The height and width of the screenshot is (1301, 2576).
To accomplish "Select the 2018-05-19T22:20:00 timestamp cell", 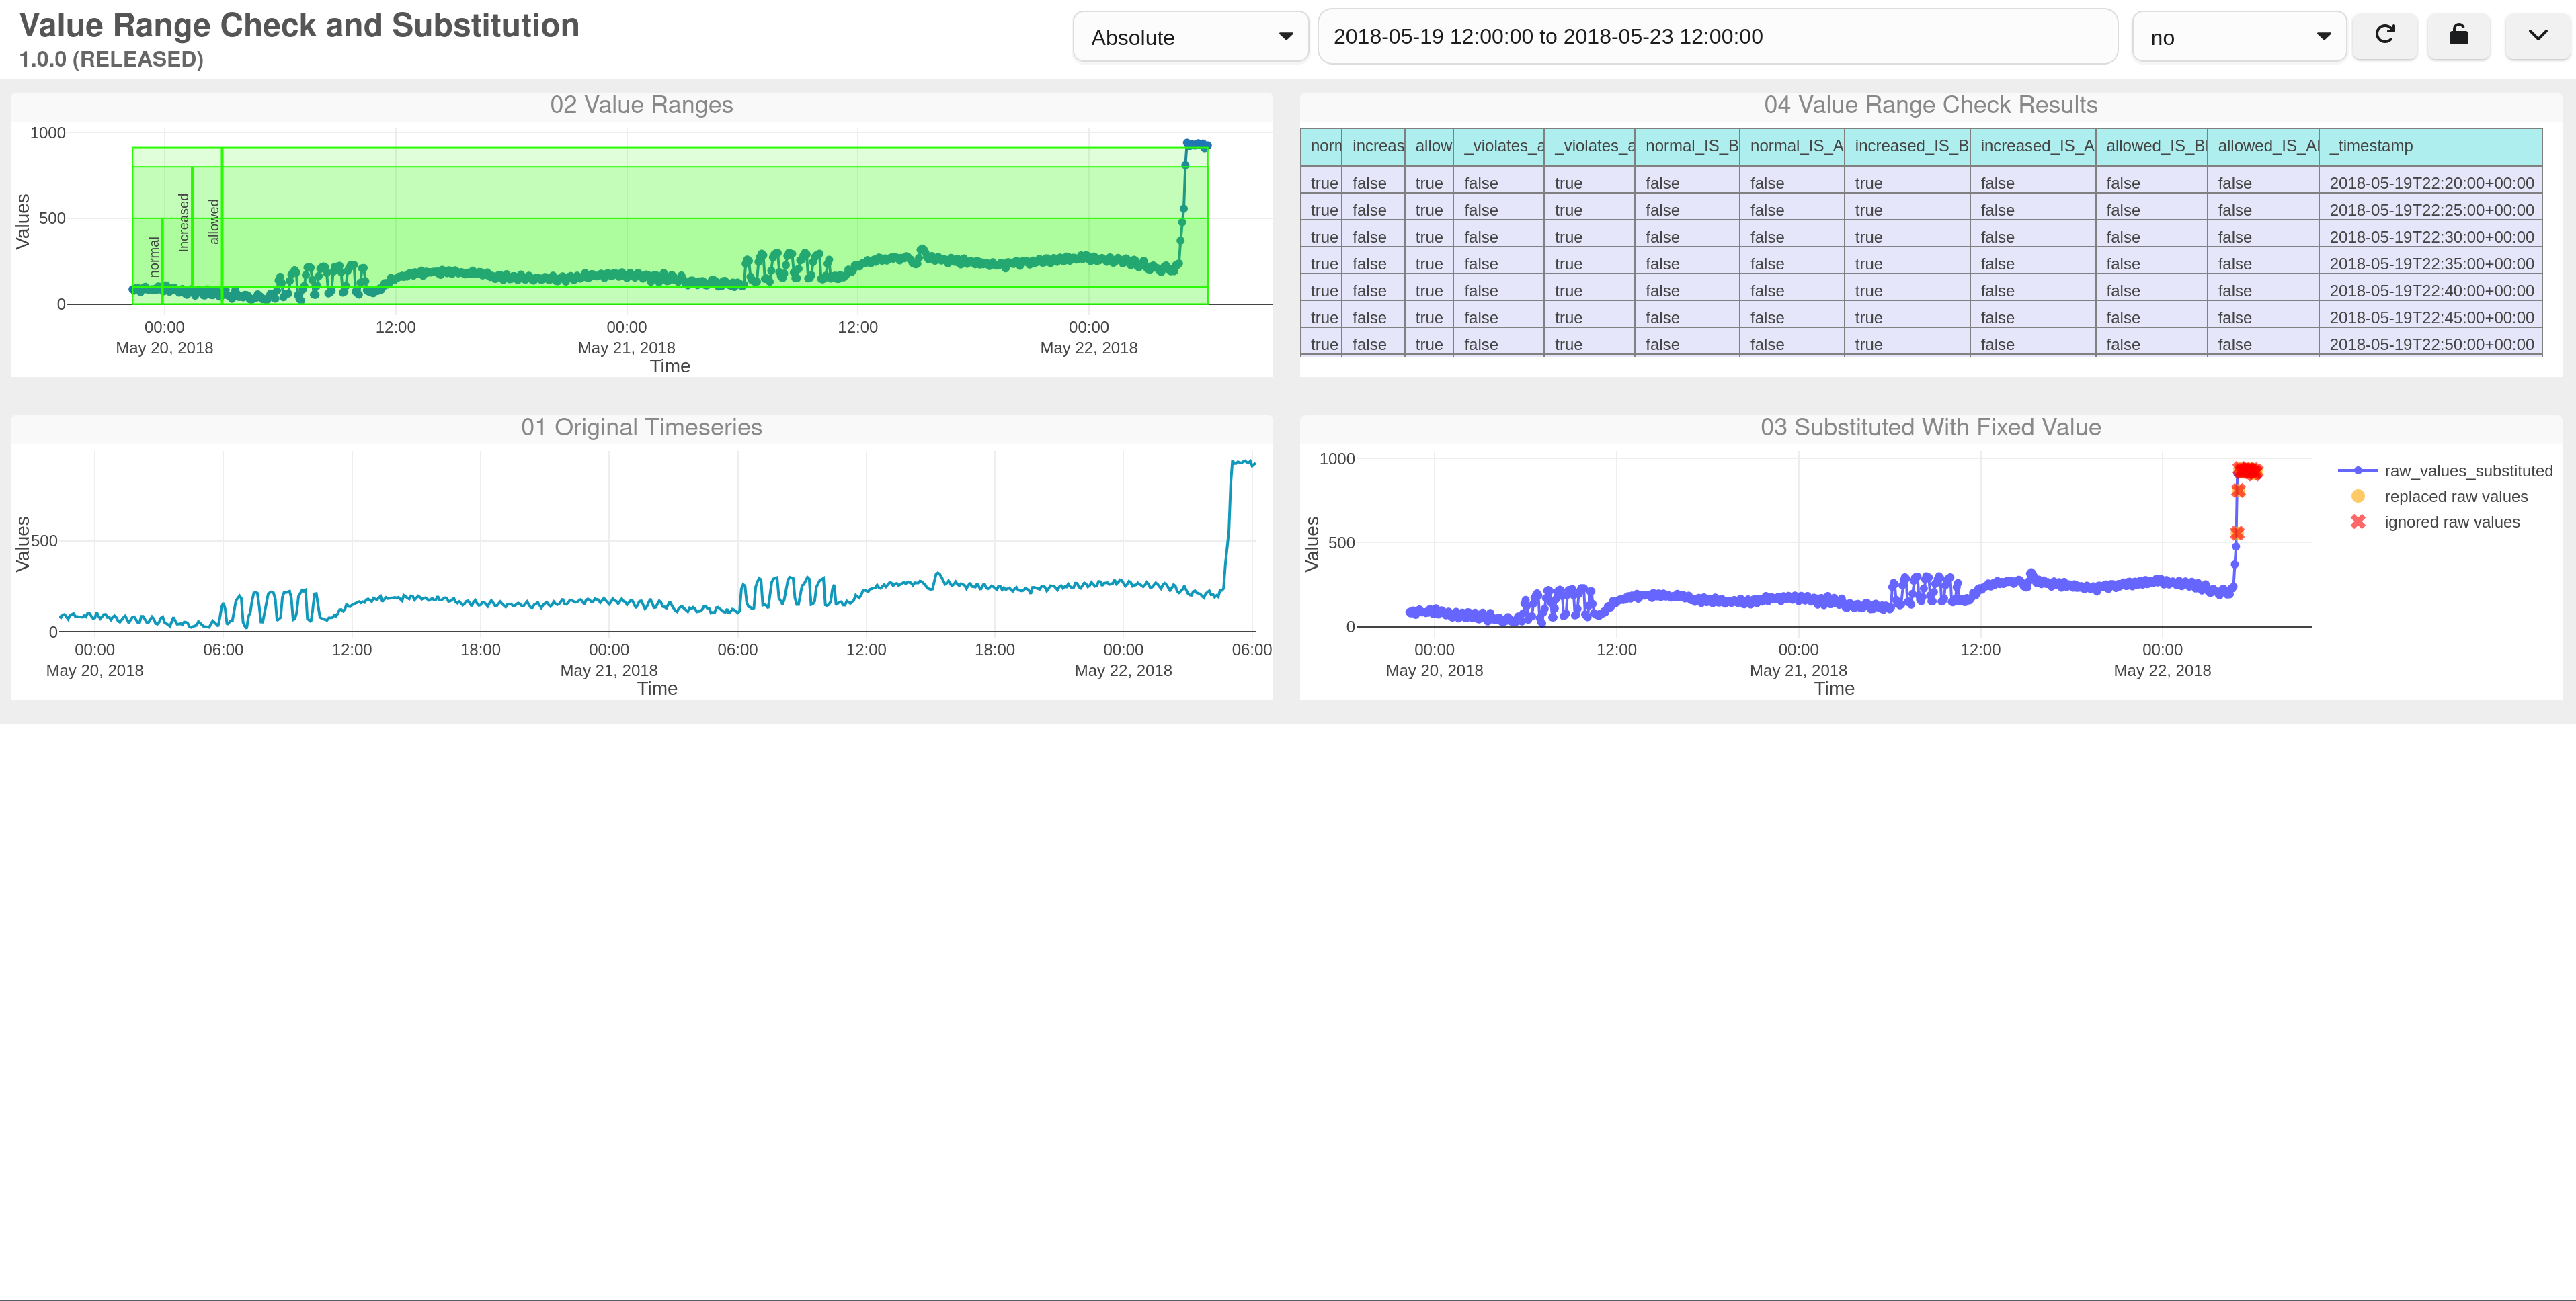I will (2431, 183).
